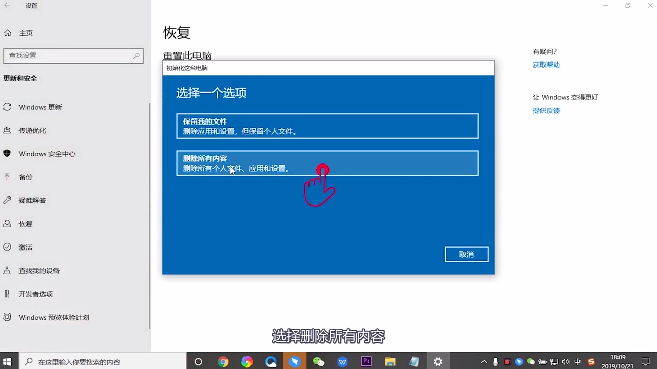This screenshot has width=657, height=369.
Task: Click the network icon in the system tray
Action: pos(554,361)
